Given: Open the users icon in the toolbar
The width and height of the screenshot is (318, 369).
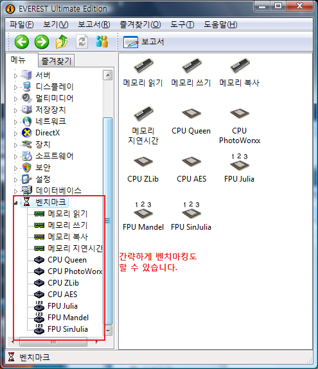Looking at the screenshot, I should tap(102, 42).
